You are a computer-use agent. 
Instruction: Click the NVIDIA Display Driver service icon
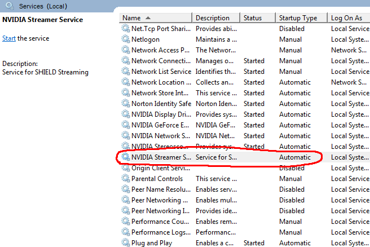pos(125,114)
